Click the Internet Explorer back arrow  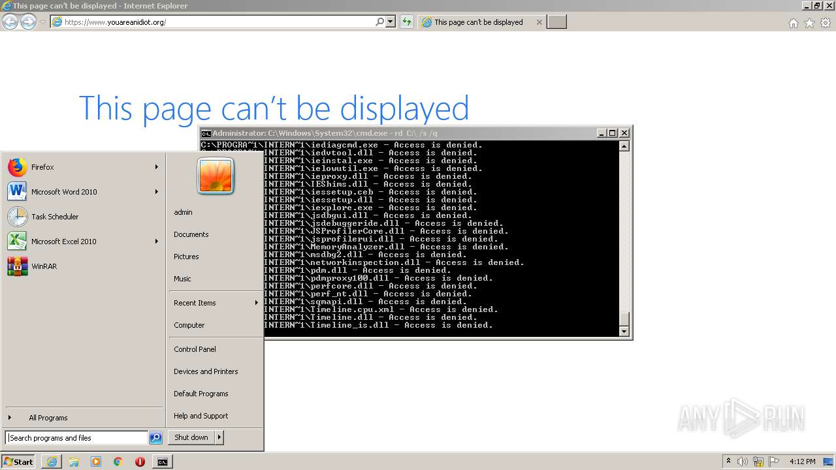[10, 22]
